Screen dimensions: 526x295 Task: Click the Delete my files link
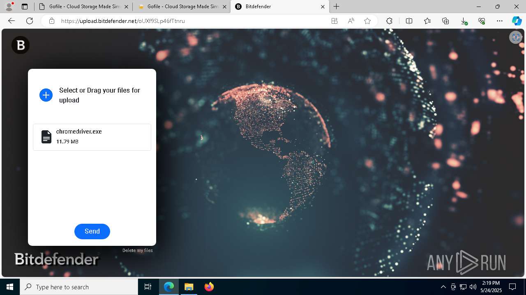138,250
